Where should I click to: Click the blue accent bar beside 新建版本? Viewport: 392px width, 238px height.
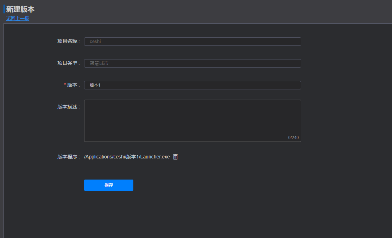(4, 9)
